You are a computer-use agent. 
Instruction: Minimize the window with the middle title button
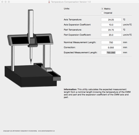[6, 2]
